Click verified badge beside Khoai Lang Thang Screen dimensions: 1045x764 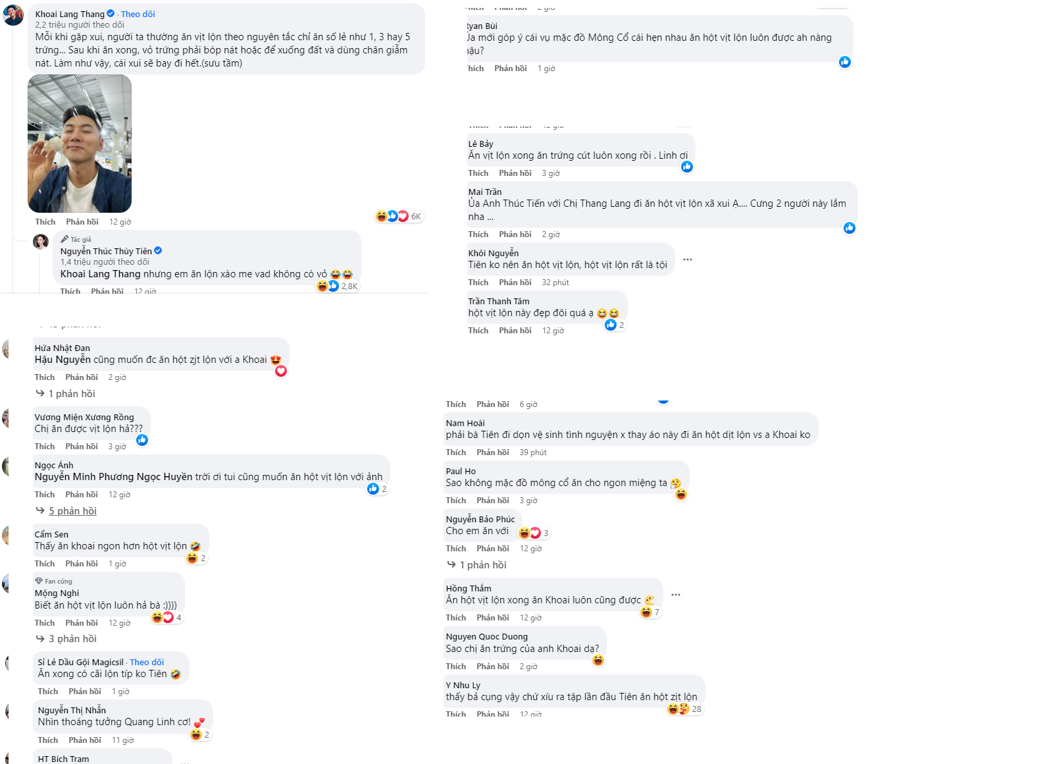tap(111, 14)
